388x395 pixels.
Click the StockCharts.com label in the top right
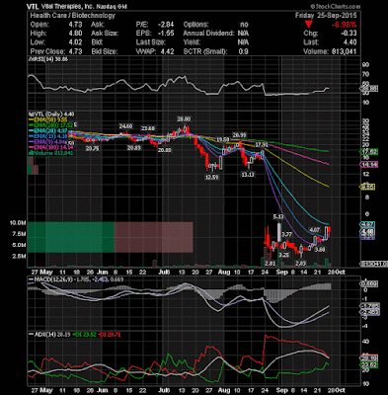pos(336,6)
